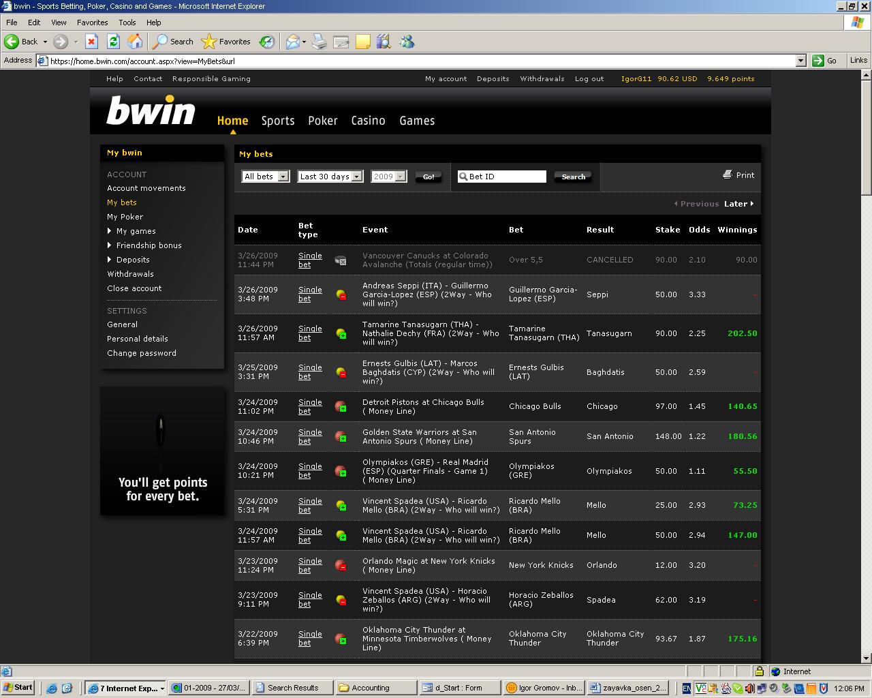Click the Go button beside the address bar
This screenshot has height=698, width=872.
coord(824,61)
